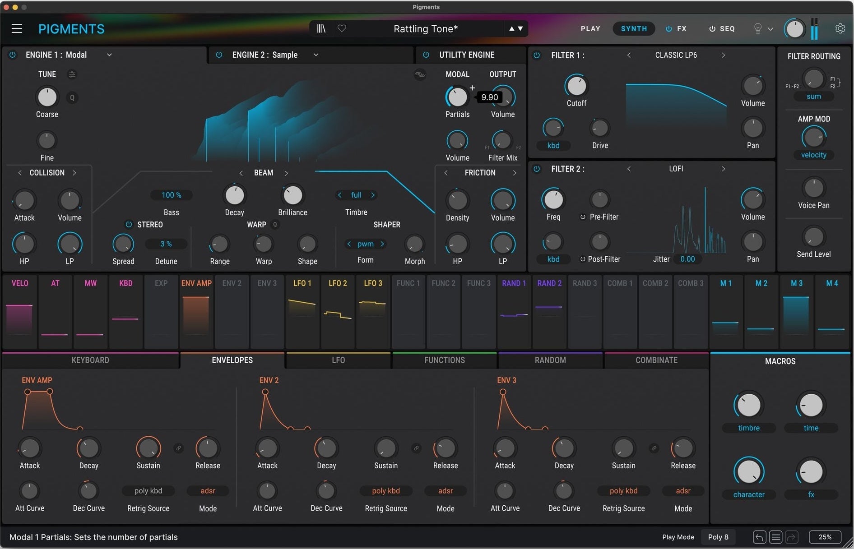Toggle Filter 2 power button
This screenshot has width=854, height=549.
(537, 169)
